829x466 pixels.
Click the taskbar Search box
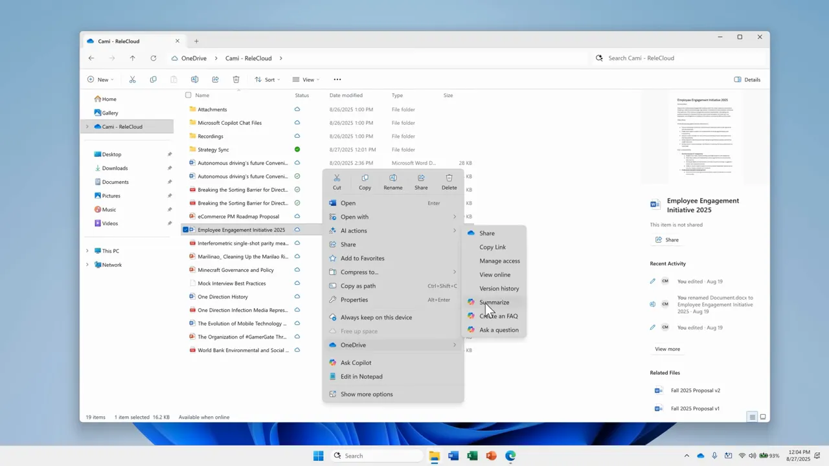coord(376,456)
